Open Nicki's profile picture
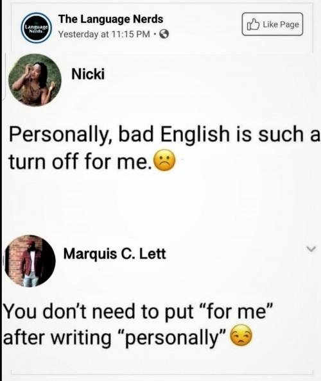The width and height of the screenshot is (321, 381). click(35, 80)
